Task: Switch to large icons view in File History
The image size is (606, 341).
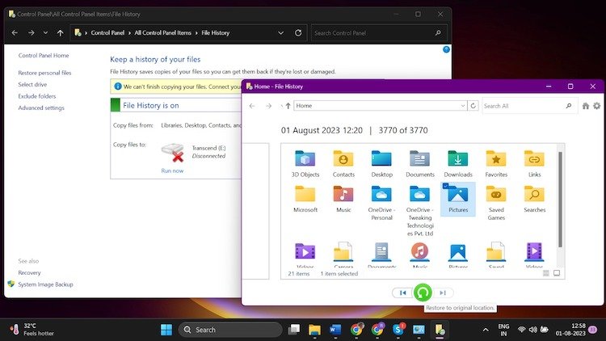Action: (557, 273)
